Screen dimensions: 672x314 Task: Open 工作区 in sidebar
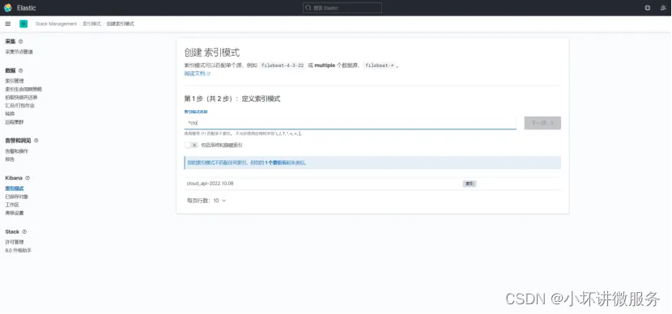click(12, 205)
